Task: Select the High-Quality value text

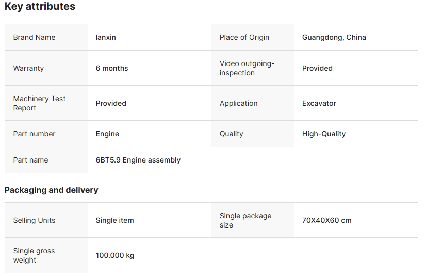Action: pos(324,134)
